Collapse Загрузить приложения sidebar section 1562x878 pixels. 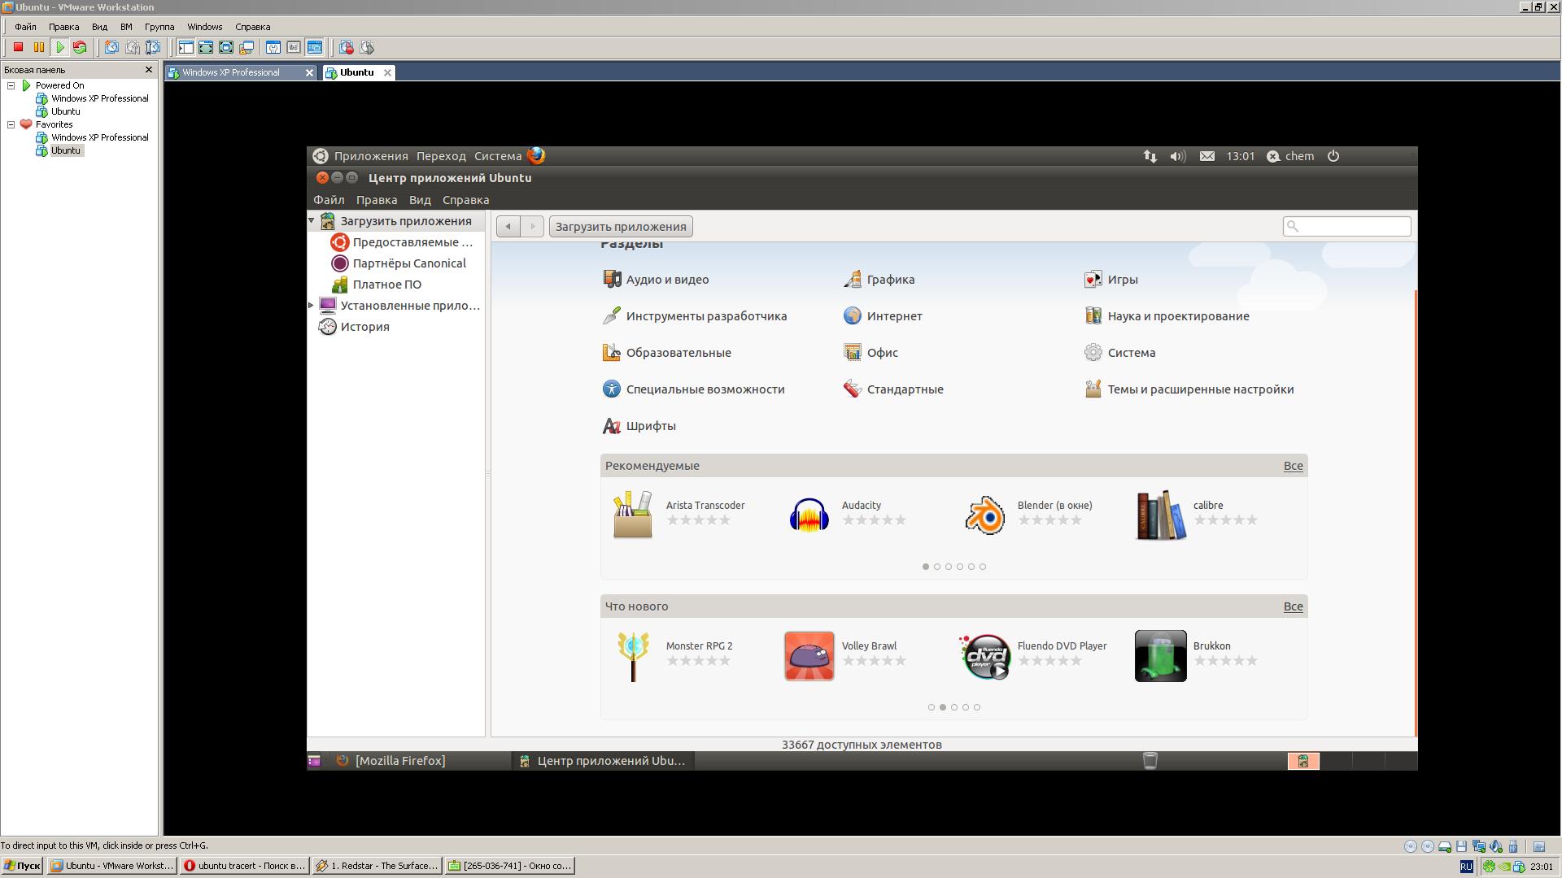(311, 220)
